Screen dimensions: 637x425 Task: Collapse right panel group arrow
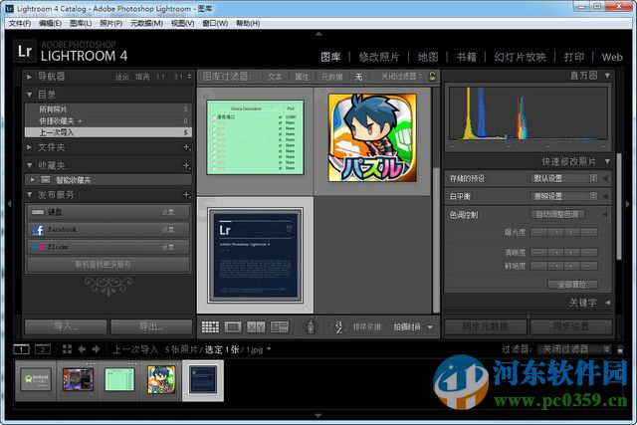tap(628, 204)
